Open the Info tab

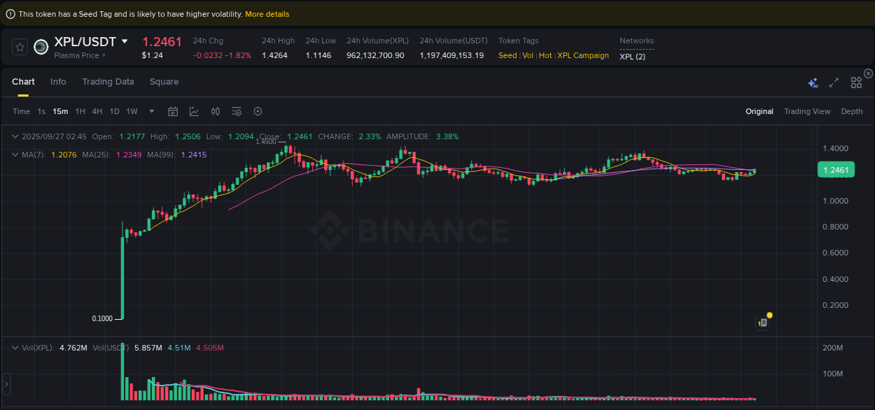pos(58,82)
